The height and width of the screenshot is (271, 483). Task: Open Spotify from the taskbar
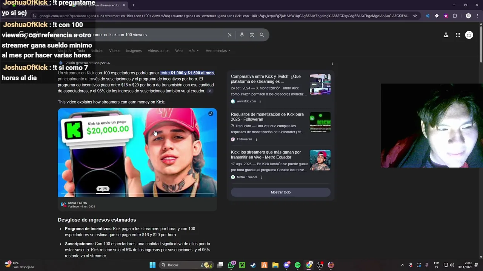(297, 265)
